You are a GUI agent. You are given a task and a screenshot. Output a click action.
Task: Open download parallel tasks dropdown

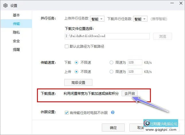tap(140, 19)
